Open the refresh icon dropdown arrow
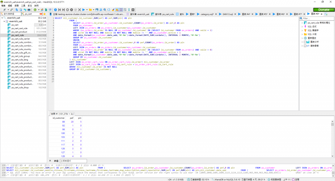The height and width of the screenshot is (181, 335). pyautogui.click(x=39, y=10)
